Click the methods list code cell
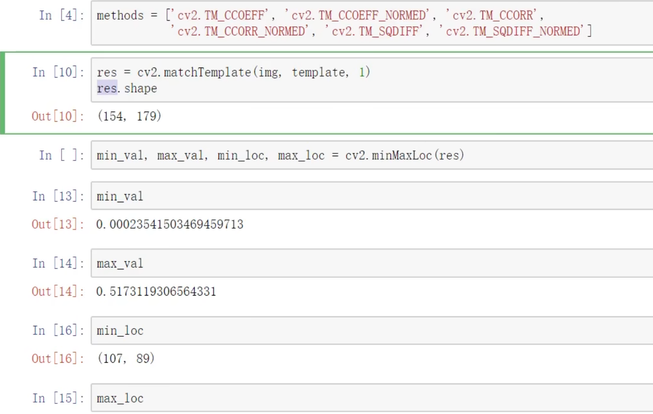The width and height of the screenshot is (653, 414). coord(371,24)
